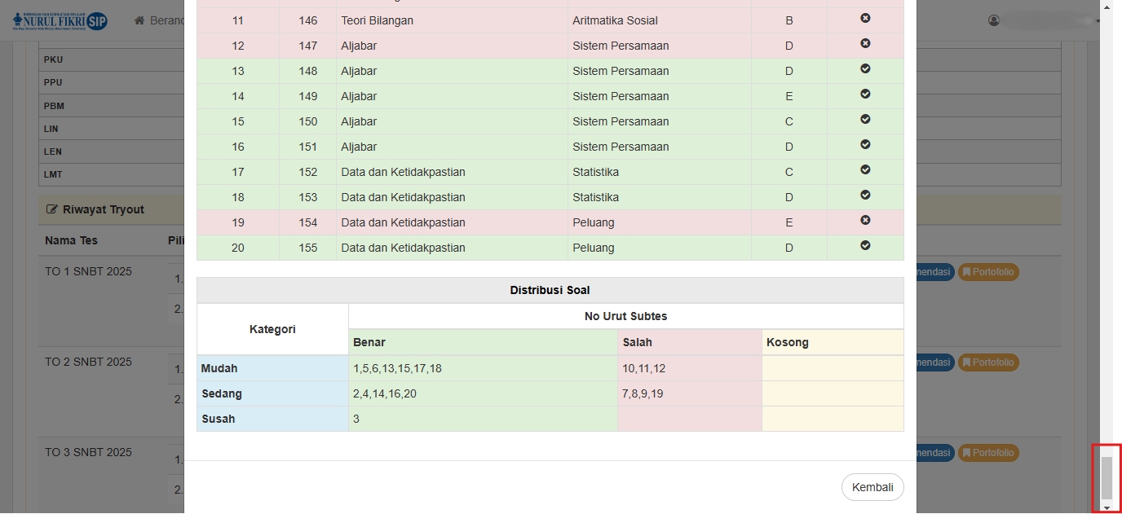1122x514 pixels.
Task: Click the Distribusi Soal header
Action: click(550, 290)
